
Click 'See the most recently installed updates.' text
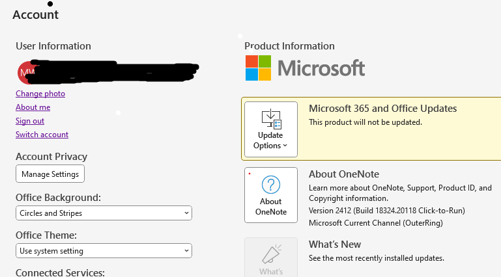[377, 258]
